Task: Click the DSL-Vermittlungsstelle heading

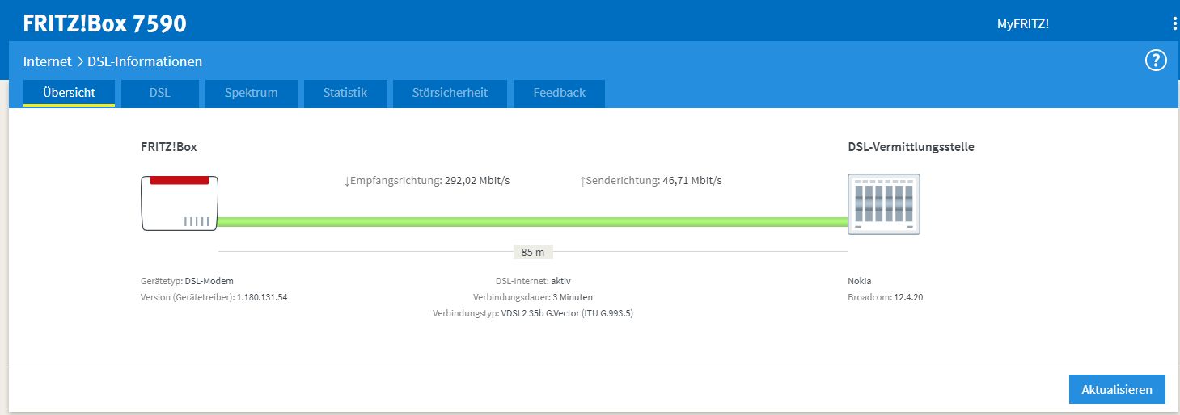Action: coord(911,147)
